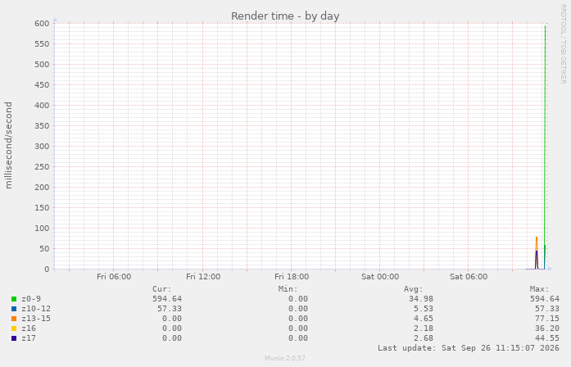Click the 'Fri 18:00' x-axis label

click(292, 277)
